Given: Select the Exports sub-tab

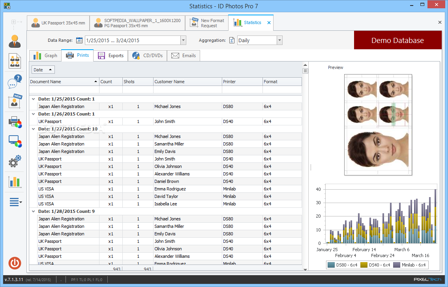Looking at the screenshot, I should point(111,56).
